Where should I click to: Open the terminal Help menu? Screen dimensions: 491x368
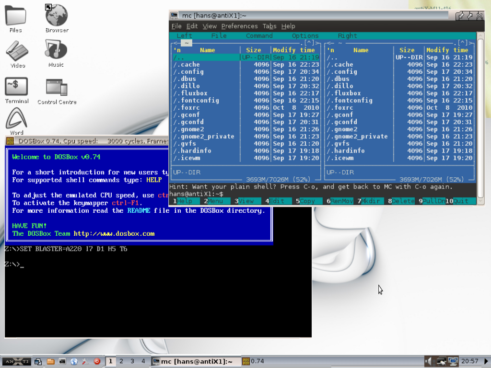coord(288,26)
